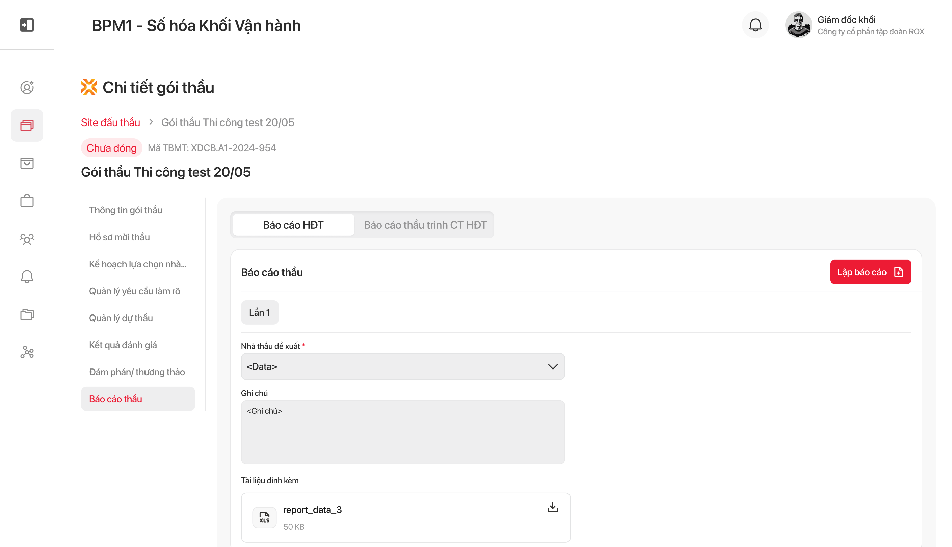Click into the Ghi chú text area

tap(402, 432)
